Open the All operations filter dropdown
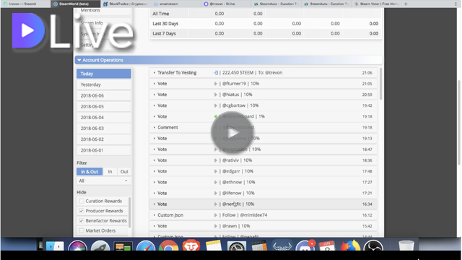Viewport: 462px width, 260px height. pos(104,181)
